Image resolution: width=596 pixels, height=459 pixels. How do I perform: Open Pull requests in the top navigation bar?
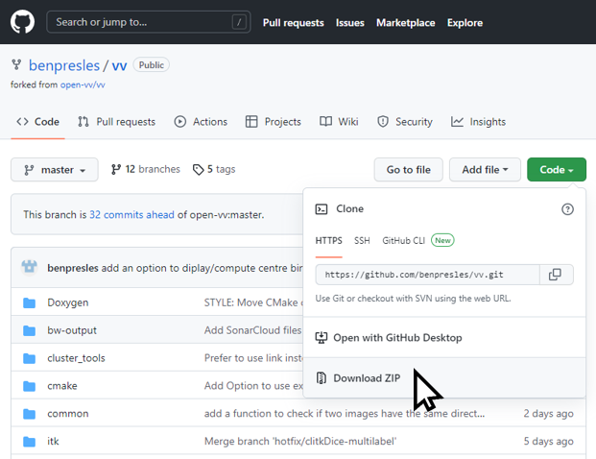pyautogui.click(x=294, y=23)
